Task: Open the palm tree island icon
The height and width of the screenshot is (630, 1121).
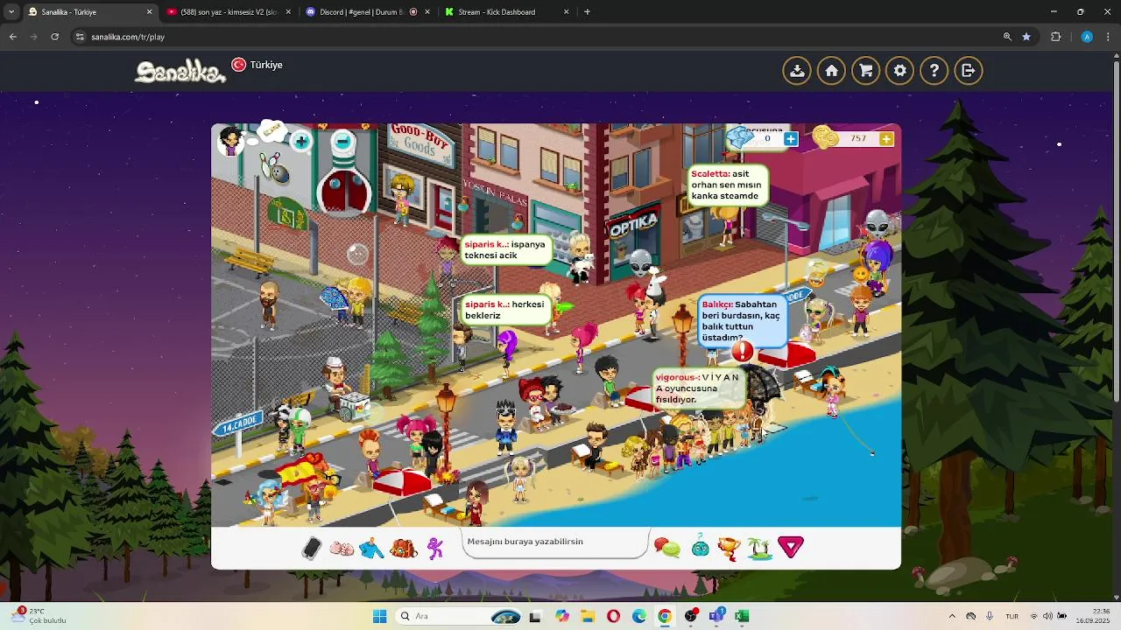Action: coord(759,549)
